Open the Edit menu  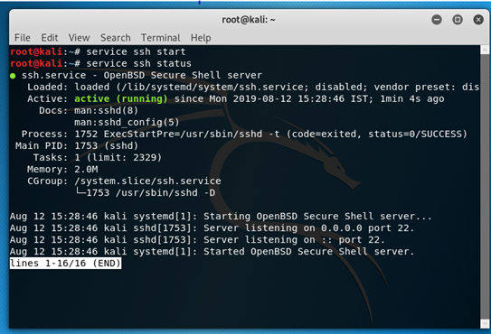point(50,38)
